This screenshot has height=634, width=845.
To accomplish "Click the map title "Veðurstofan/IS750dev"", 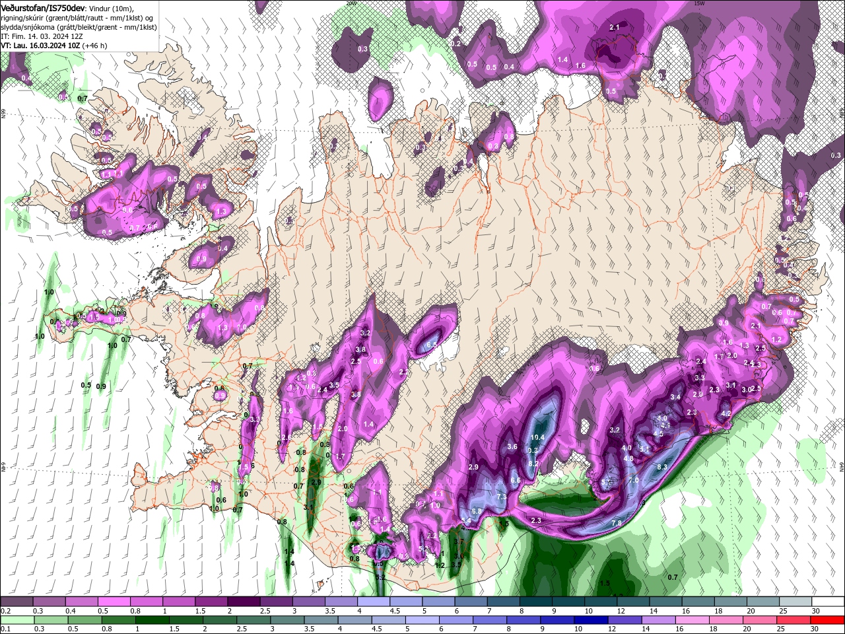I will click(x=43, y=7).
